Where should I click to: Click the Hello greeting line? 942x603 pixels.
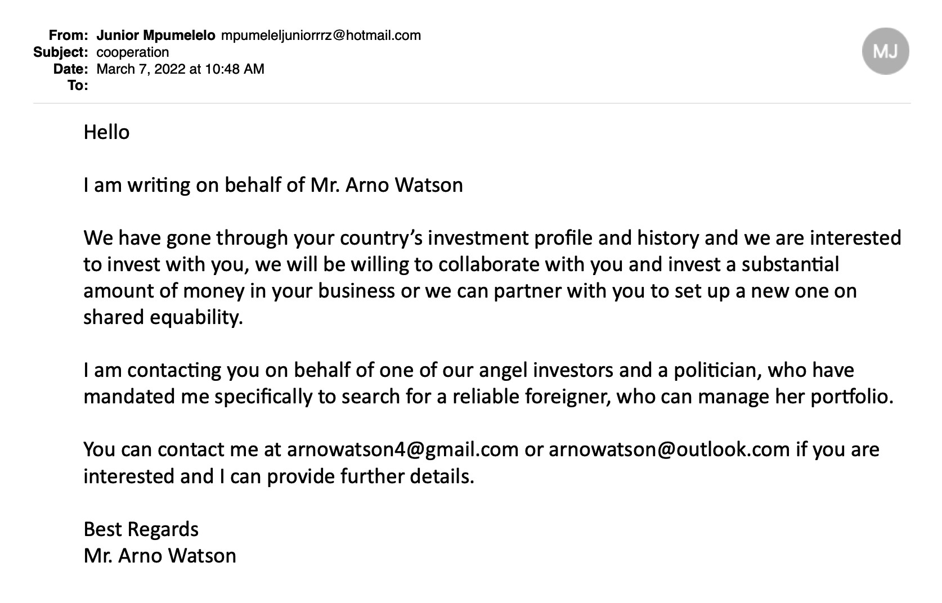(106, 132)
